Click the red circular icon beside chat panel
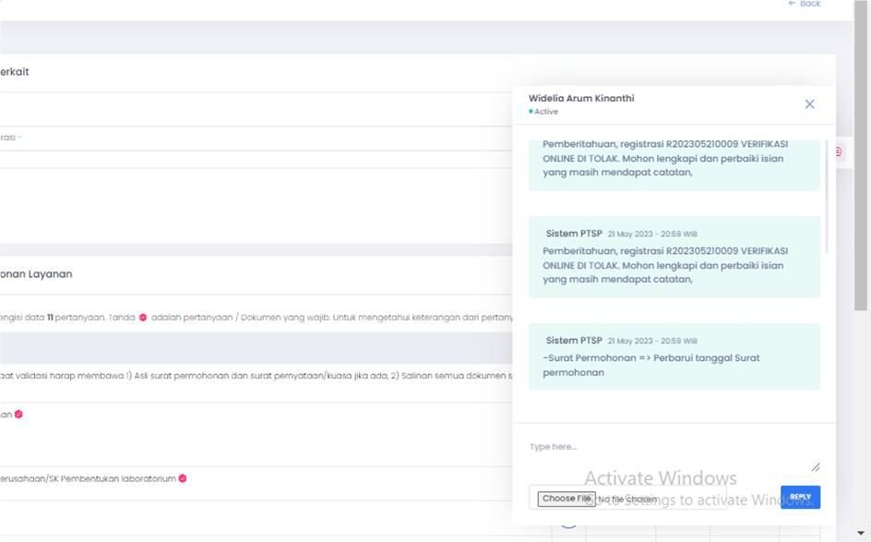This screenshot has height=542, width=871. click(x=838, y=151)
